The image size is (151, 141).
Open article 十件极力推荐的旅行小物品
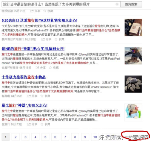click(x=24, y=77)
